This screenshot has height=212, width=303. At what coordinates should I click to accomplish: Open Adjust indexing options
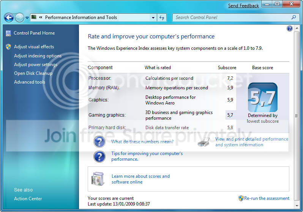[x=38, y=56]
